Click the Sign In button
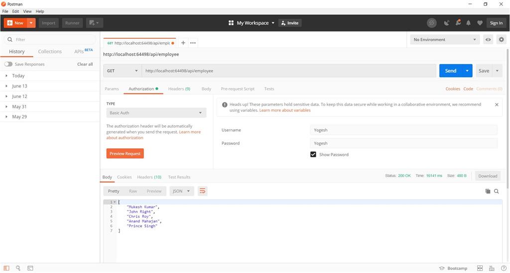The width and height of the screenshot is (510, 273). tap(496, 23)
